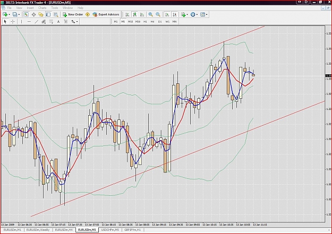Select the arrow cursor tool
The width and height of the screenshot is (332, 234).
[5, 22]
